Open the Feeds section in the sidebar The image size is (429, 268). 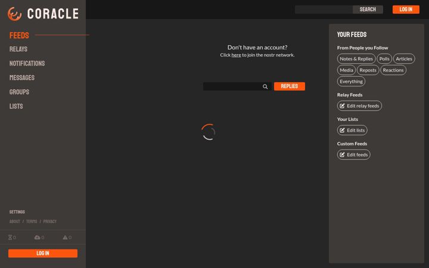pyautogui.click(x=19, y=35)
